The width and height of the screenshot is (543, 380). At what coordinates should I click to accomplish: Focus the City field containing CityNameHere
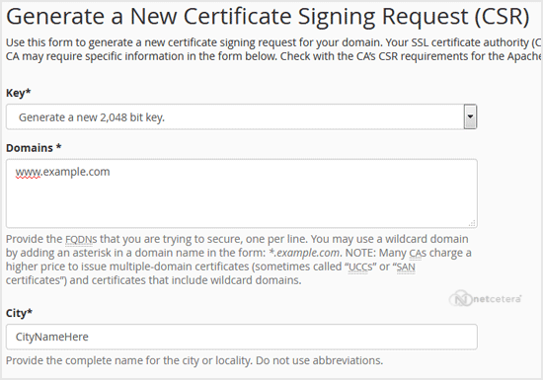(241, 337)
